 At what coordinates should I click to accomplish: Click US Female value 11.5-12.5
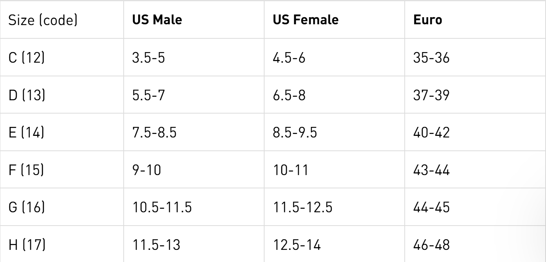pos(303,208)
